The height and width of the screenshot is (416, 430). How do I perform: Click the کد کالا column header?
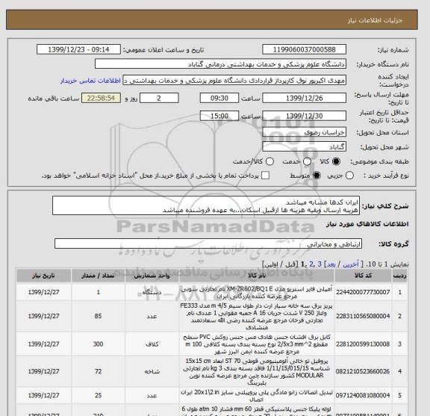point(363,276)
